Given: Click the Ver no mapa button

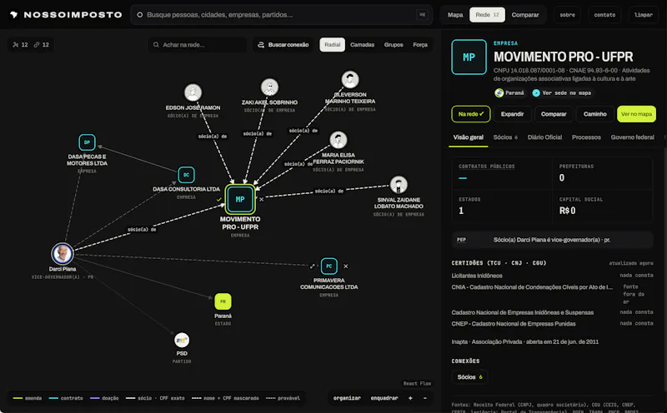Looking at the screenshot, I should tap(636, 114).
